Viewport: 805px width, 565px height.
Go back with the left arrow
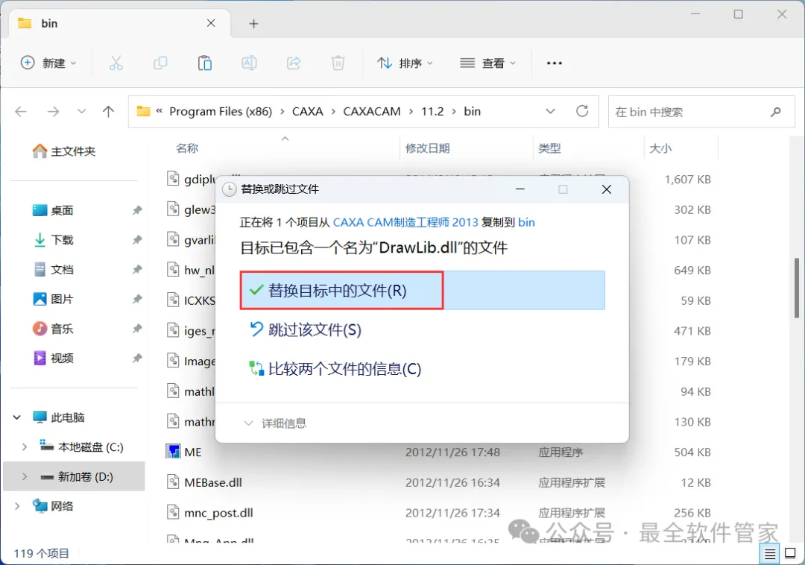(x=21, y=111)
